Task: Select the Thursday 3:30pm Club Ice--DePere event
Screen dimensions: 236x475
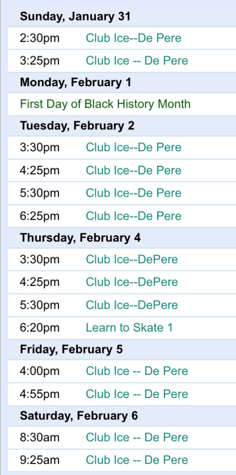Action: click(132, 260)
